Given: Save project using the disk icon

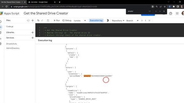Looking at the screenshot, I should [48, 21].
